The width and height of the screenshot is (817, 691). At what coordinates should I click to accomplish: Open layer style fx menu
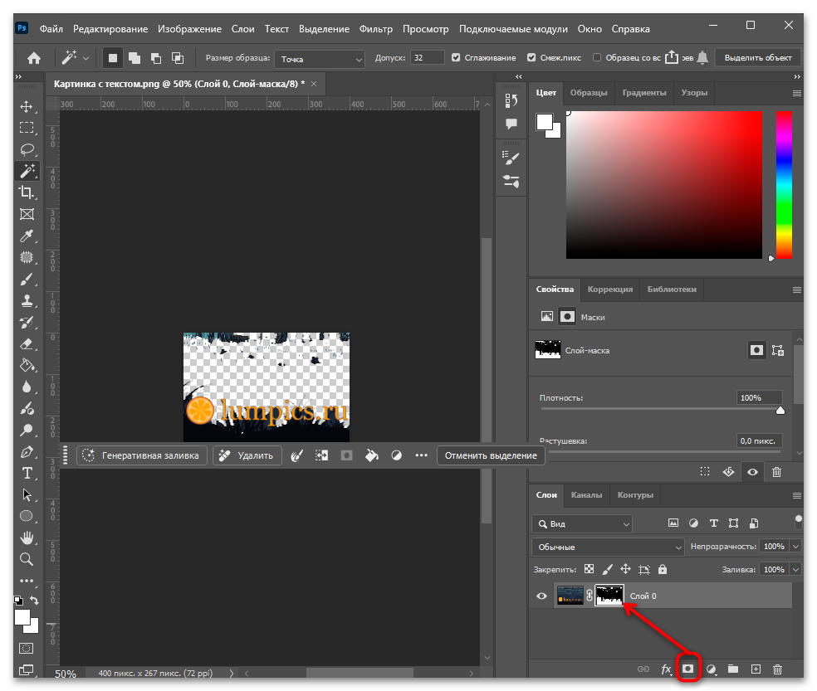click(667, 669)
